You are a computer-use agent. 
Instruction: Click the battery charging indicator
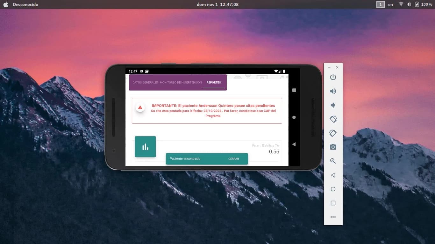[x=417, y=4]
